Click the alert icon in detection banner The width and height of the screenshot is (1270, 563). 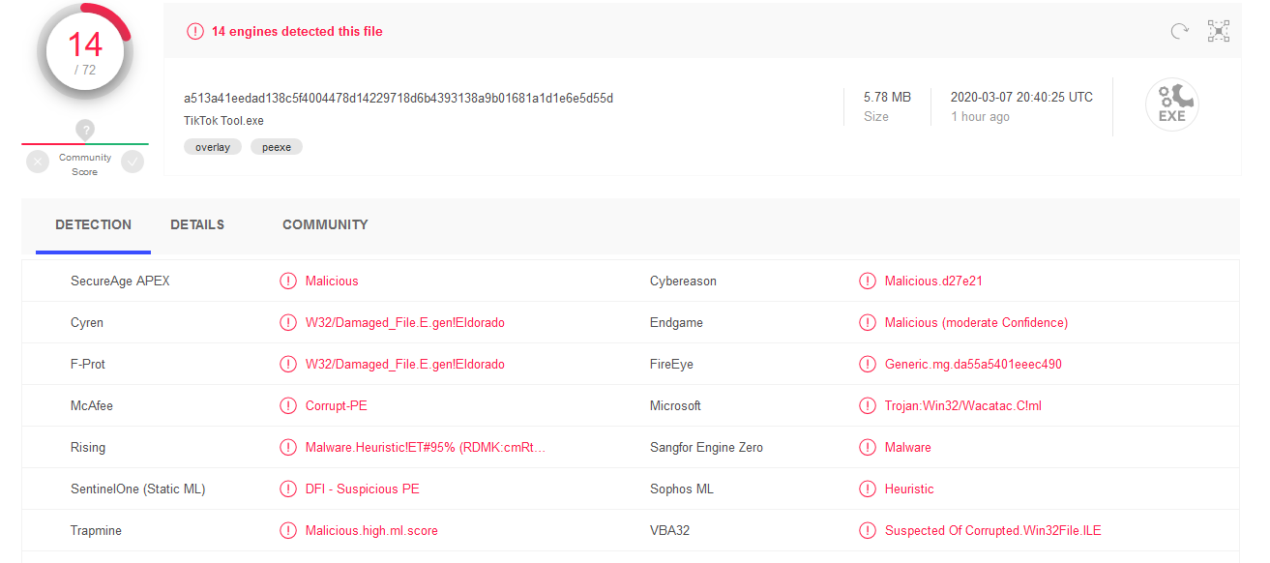(x=195, y=32)
